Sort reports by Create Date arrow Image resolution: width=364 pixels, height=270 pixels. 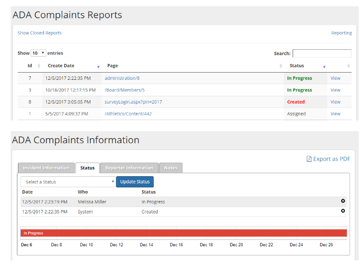coord(99,66)
